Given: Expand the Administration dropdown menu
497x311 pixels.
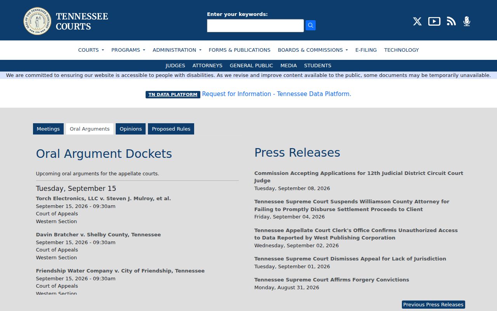Looking at the screenshot, I should (177, 50).
